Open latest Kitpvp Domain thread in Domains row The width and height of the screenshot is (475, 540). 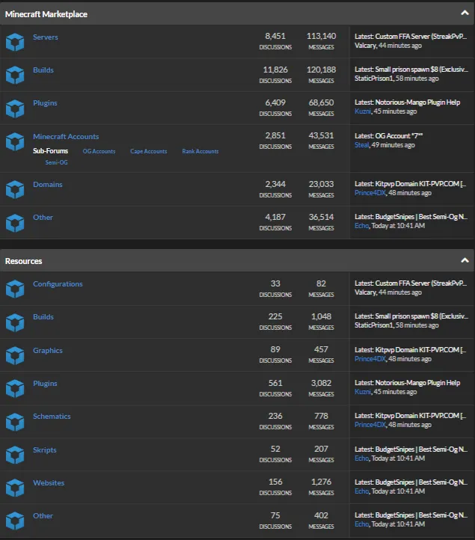tap(420, 183)
